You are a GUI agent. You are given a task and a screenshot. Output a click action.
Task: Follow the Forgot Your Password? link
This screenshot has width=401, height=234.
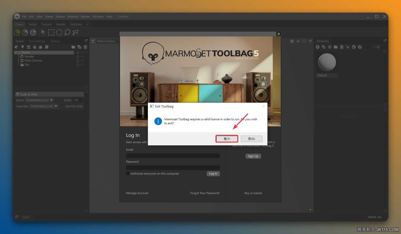205,193
